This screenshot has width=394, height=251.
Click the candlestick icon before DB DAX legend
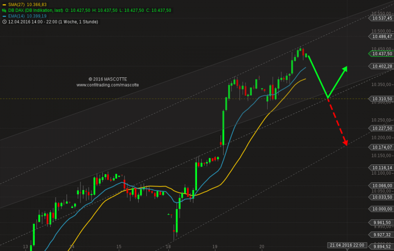tap(4, 10)
